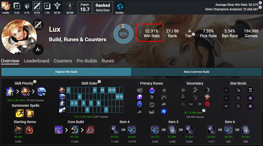
Task: Click the E ability icon in Skill Priority
Action: coord(10,92)
